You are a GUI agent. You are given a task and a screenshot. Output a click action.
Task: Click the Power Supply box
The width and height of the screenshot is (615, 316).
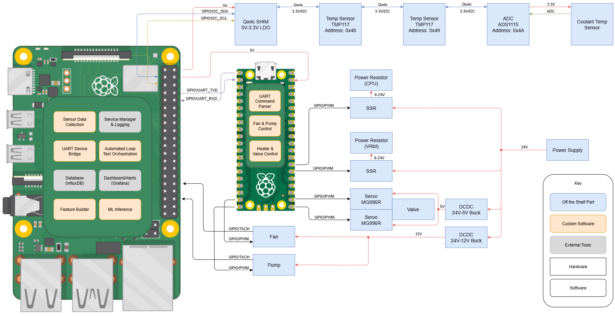pos(567,150)
